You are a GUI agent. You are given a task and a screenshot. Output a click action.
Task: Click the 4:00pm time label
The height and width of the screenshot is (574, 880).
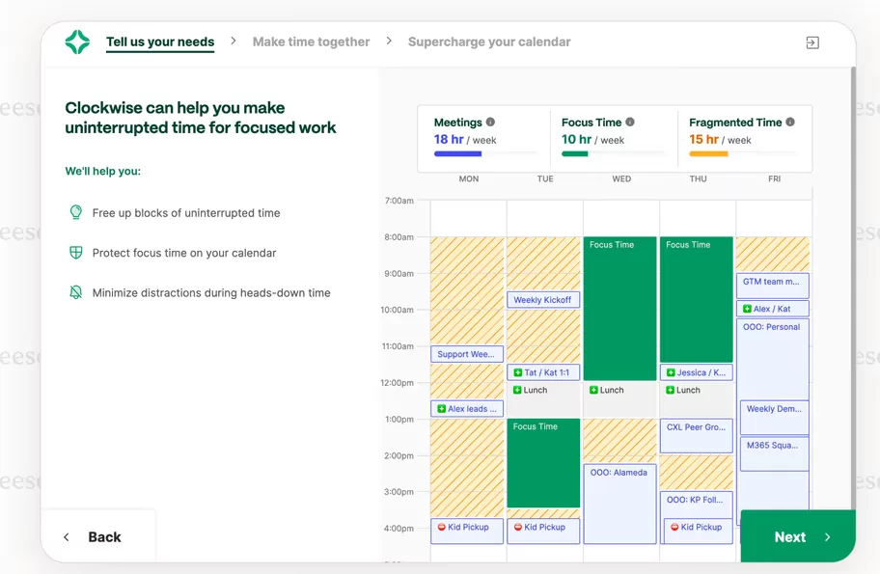(399, 528)
